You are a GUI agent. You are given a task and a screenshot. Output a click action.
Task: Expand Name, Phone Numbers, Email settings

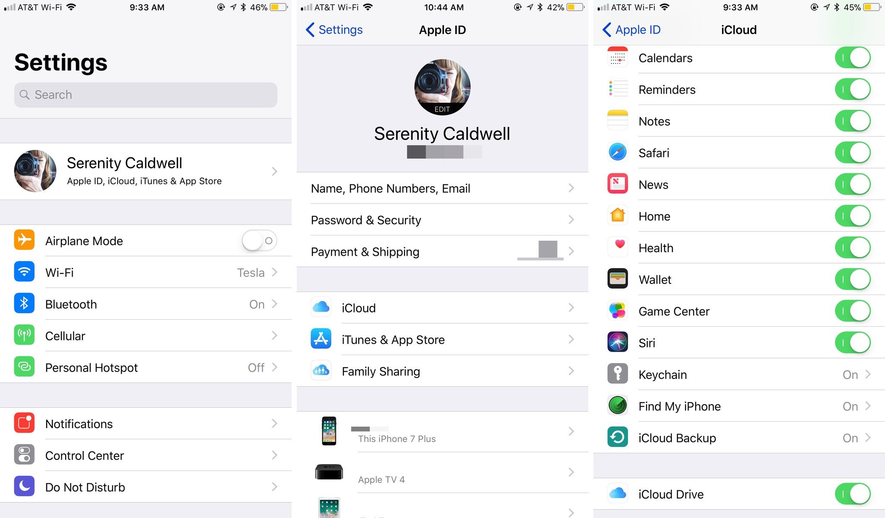(442, 188)
